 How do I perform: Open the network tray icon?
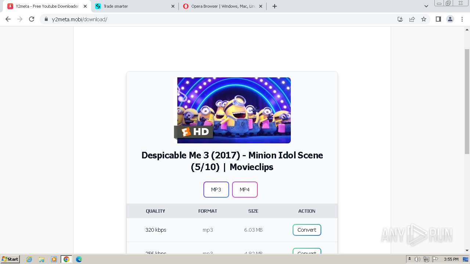426,259
